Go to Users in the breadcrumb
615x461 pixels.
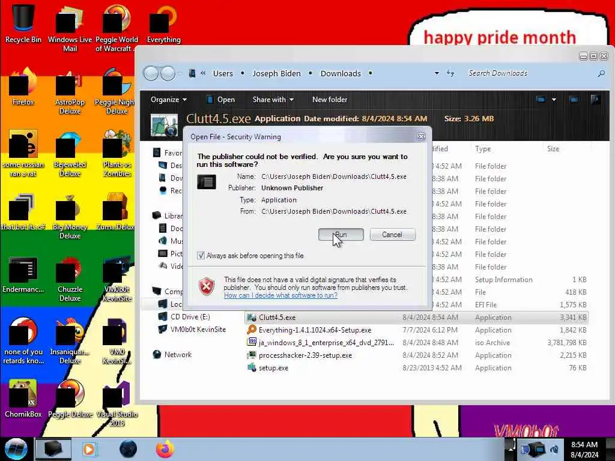click(x=223, y=73)
